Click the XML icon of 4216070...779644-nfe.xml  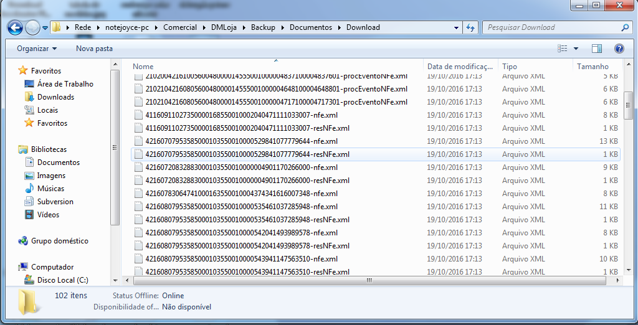pos(139,141)
